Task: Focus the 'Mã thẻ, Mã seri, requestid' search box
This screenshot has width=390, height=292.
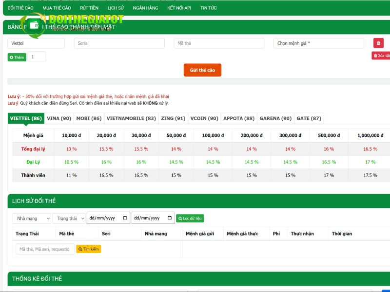Action: point(45,249)
